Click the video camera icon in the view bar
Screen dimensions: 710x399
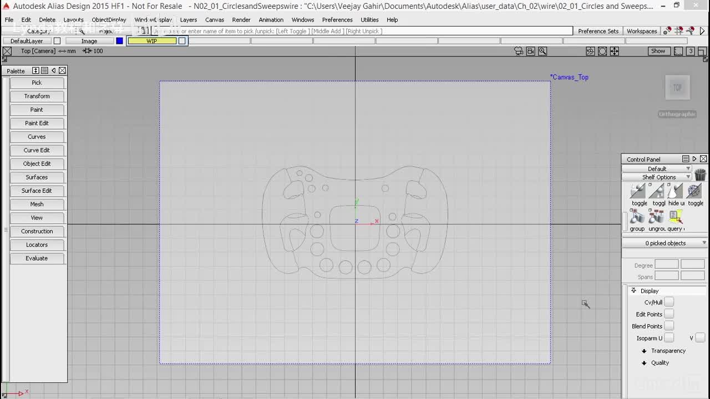531,51
